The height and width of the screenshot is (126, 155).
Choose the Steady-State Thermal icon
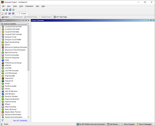point(3,112)
